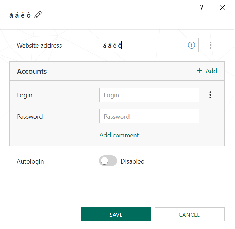Click the info icon in Website address field
Screen dimensions: 235x229
[x=192, y=45]
